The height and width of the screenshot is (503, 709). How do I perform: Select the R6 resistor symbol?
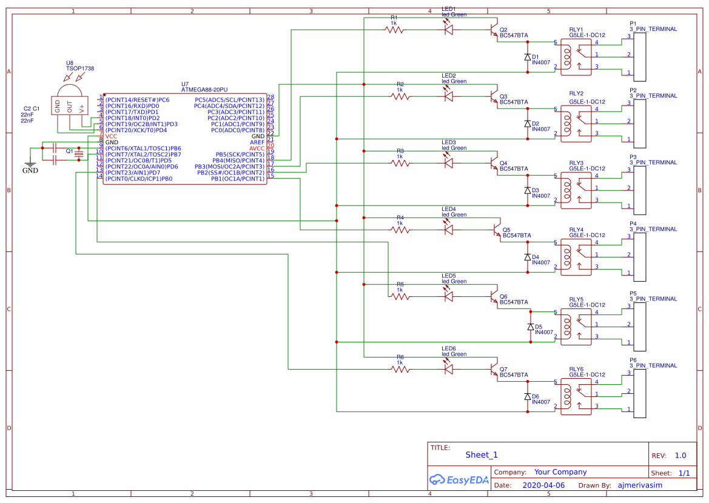coord(400,369)
